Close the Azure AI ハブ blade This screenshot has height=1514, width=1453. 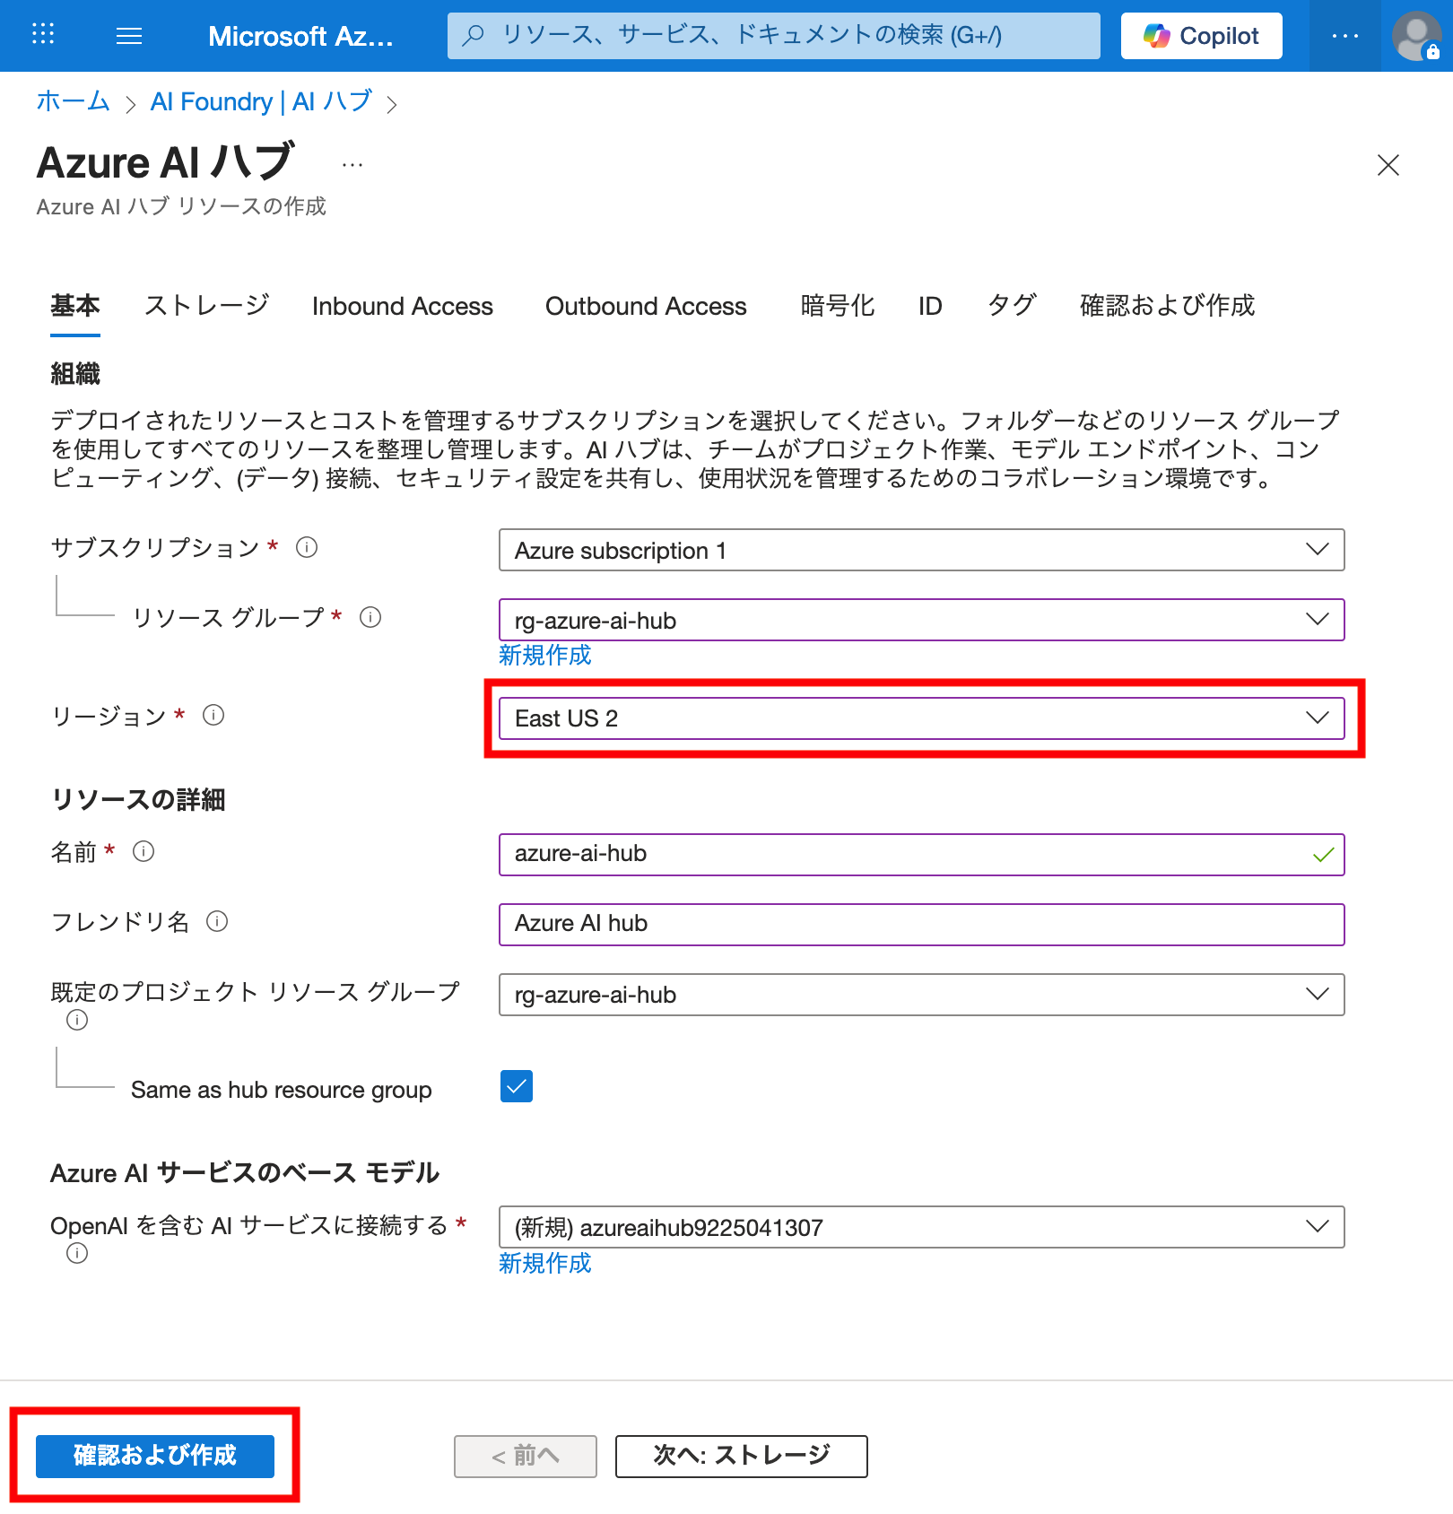coord(1388,165)
